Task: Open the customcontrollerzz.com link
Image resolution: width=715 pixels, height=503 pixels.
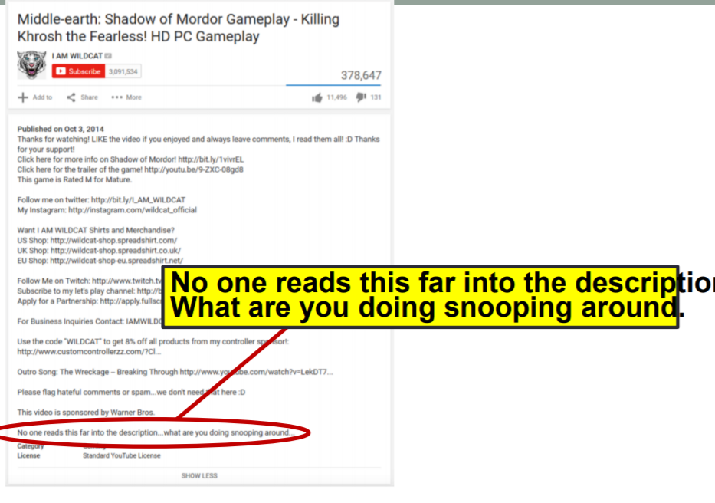Action: pyautogui.click(x=89, y=351)
